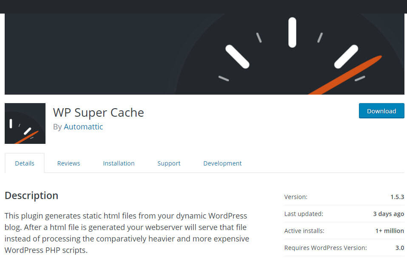The width and height of the screenshot is (407, 258).
Task: Switch to the Reviews tab
Action: point(68,163)
